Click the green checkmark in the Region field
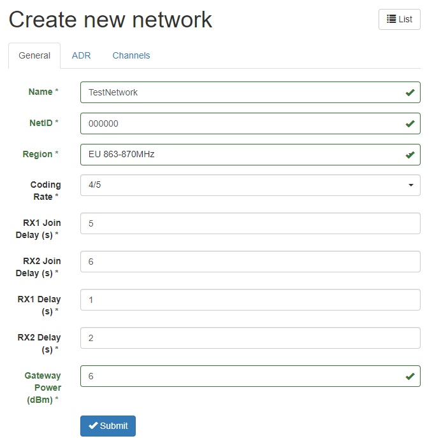The image size is (434, 441). (410, 155)
